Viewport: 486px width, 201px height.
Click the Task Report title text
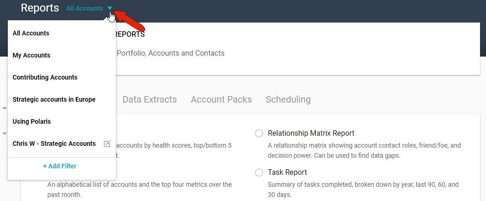287,172
